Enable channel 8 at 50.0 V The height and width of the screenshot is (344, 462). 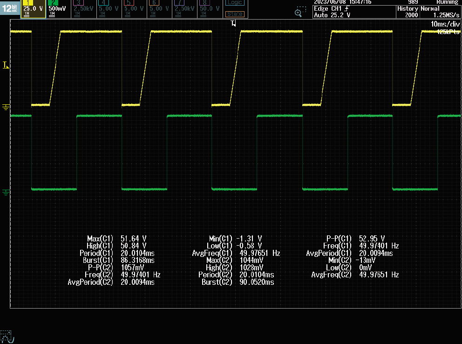[210, 9]
